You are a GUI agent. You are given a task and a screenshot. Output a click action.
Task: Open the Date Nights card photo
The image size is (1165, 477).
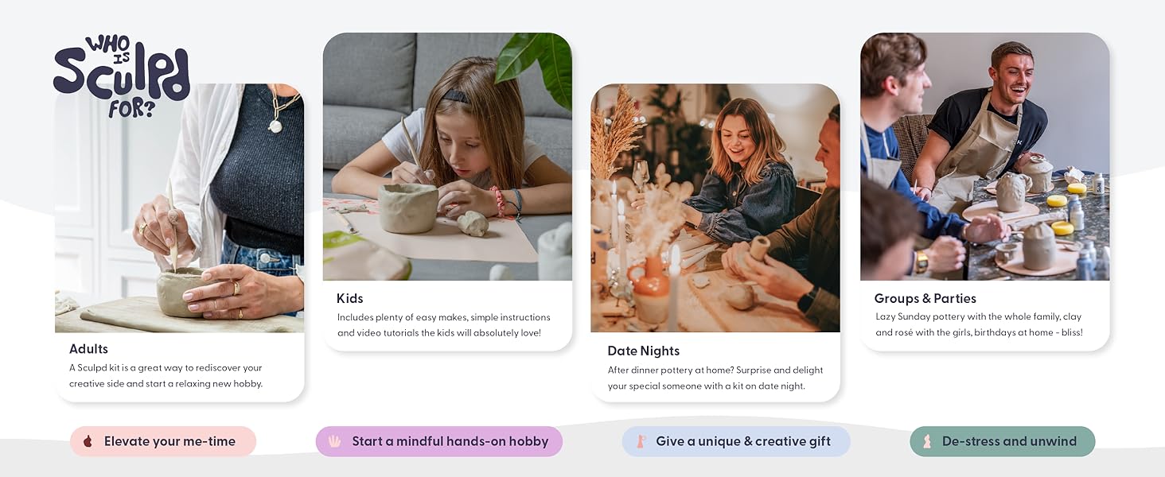click(715, 208)
